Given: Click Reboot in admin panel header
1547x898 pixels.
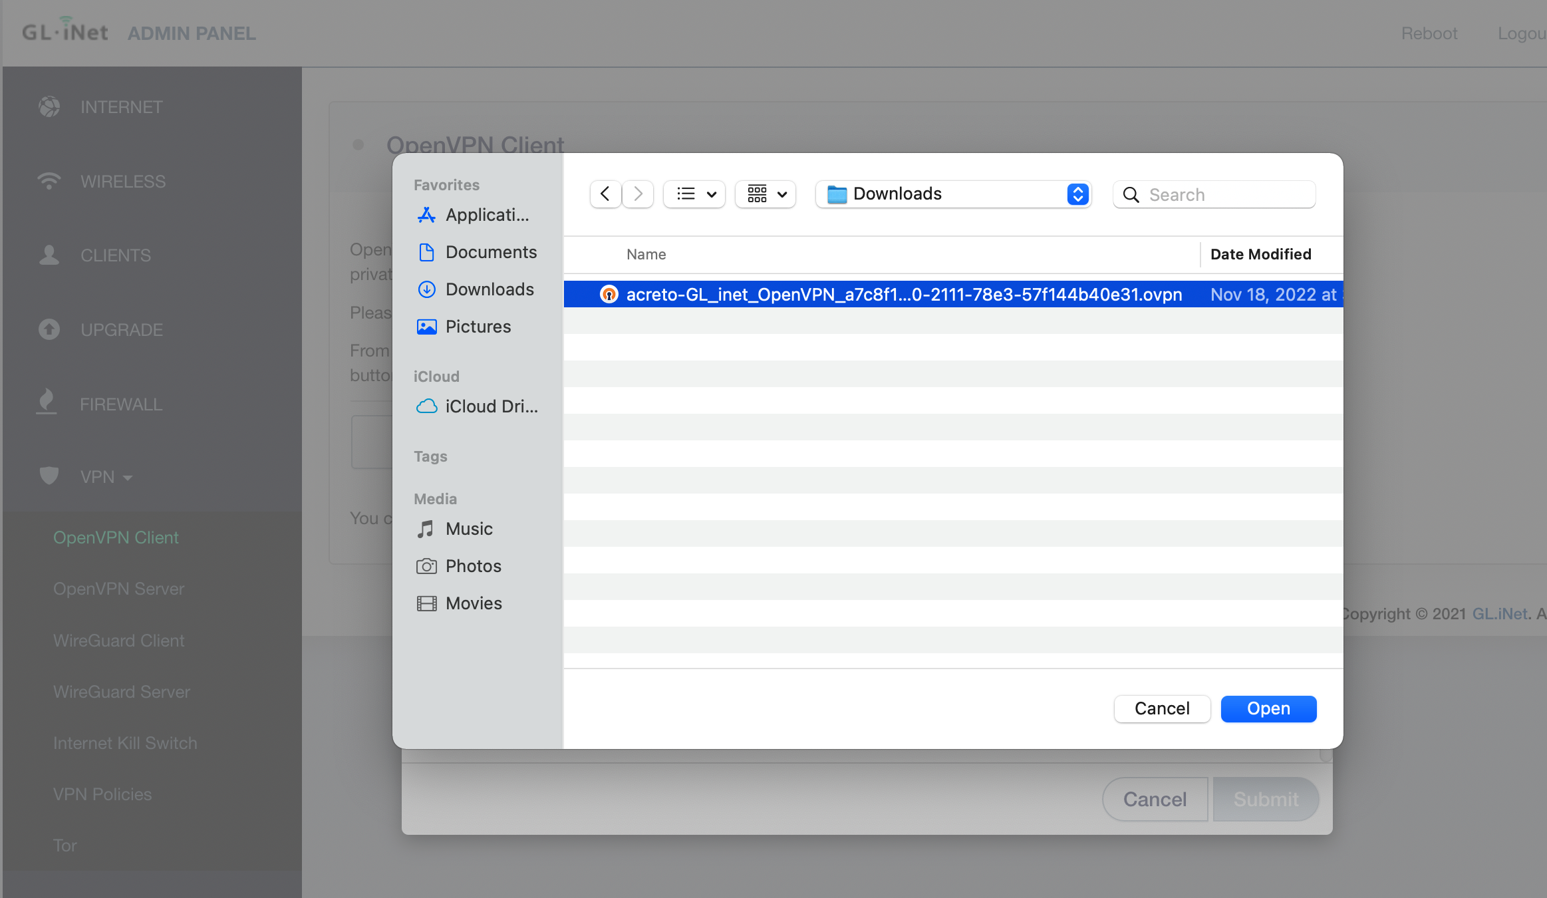Looking at the screenshot, I should coord(1429,33).
